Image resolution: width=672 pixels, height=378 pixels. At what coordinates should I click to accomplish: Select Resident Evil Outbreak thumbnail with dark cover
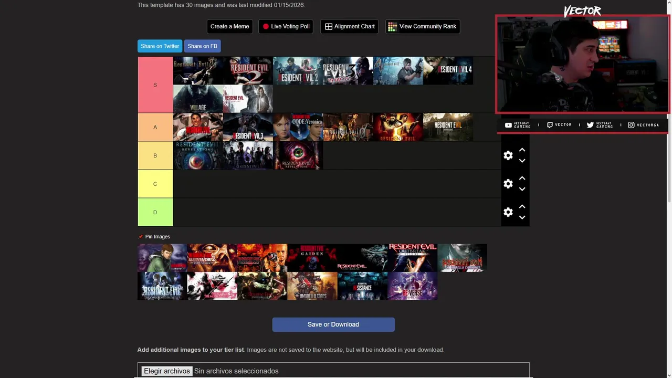[x=362, y=258]
